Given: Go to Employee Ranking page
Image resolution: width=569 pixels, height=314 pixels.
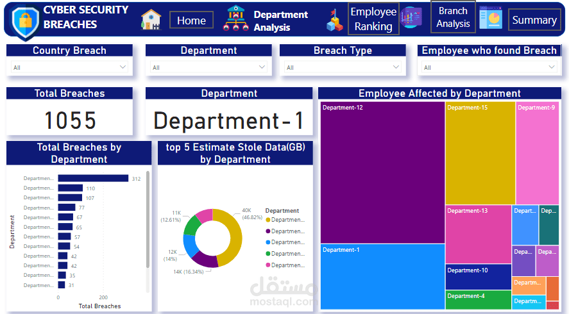Looking at the screenshot, I should [373, 19].
